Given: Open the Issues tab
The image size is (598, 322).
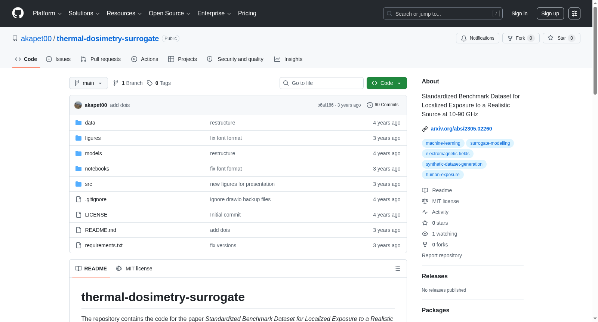Looking at the screenshot, I should [58, 59].
